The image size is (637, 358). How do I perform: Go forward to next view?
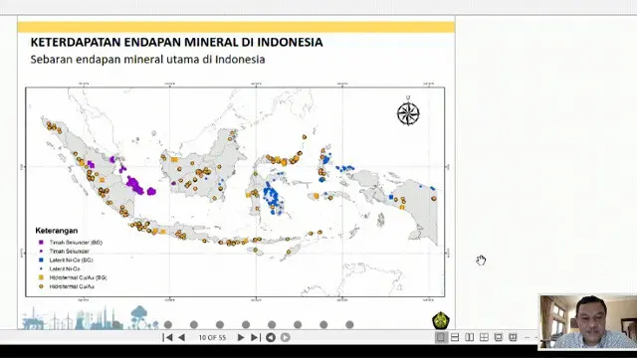click(x=286, y=337)
